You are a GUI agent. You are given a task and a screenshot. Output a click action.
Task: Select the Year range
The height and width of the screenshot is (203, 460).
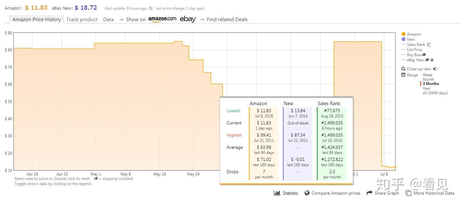click(426, 89)
